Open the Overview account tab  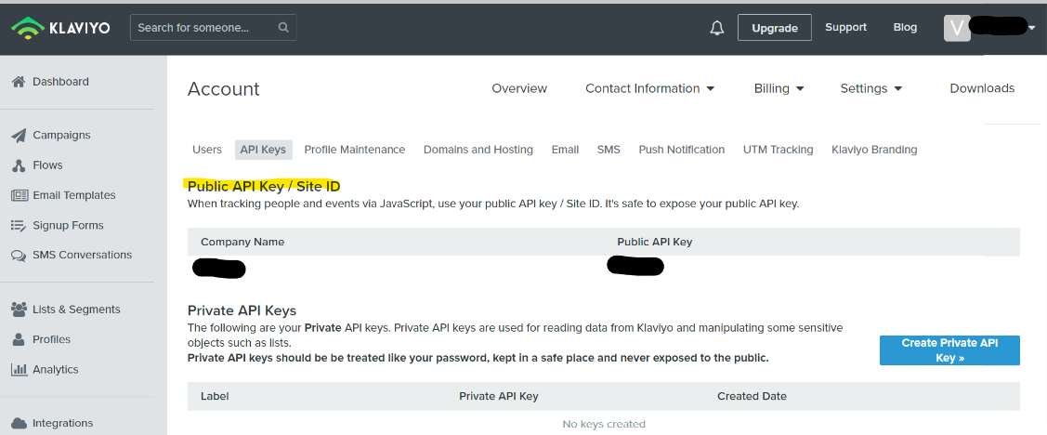(x=519, y=88)
